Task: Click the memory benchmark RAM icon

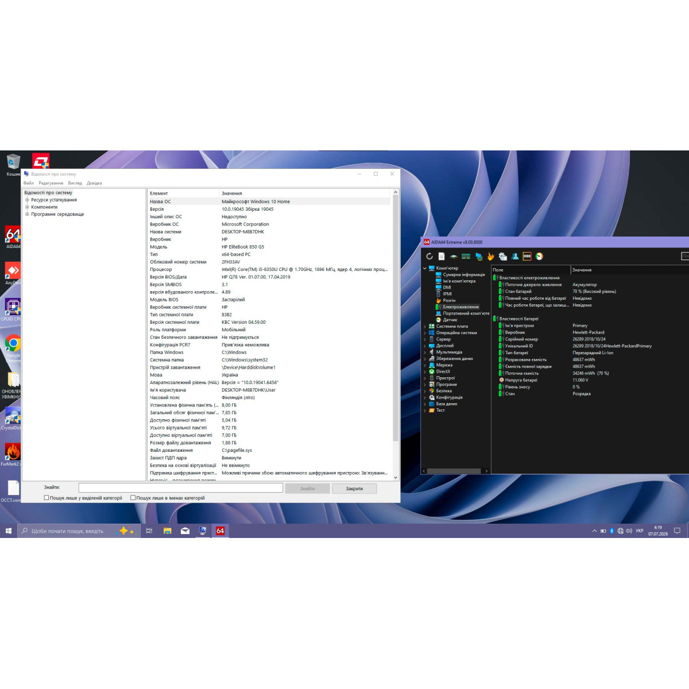Action: [x=466, y=256]
